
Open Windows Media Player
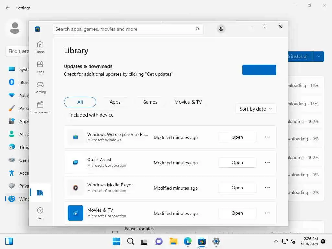(x=237, y=188)
